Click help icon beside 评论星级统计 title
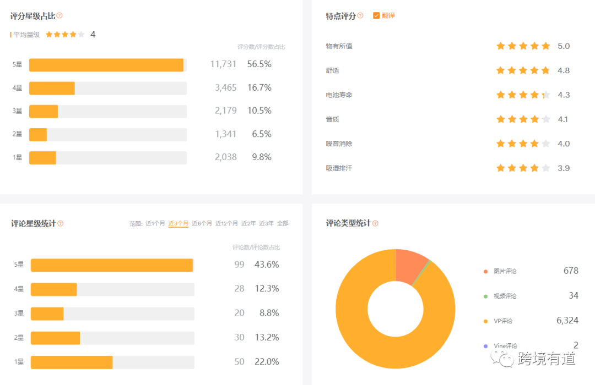595x385 pixels. pyautogui.click(x=61, y=223)
